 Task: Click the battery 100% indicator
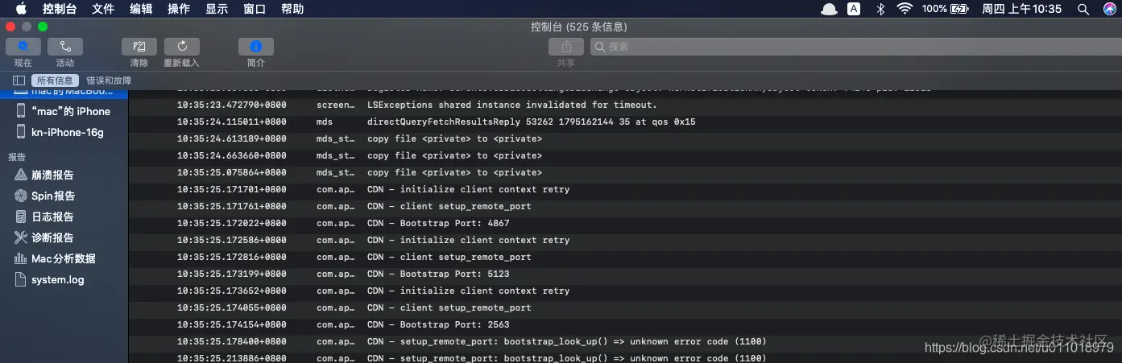pyautogui.click(x=945, y=9)
